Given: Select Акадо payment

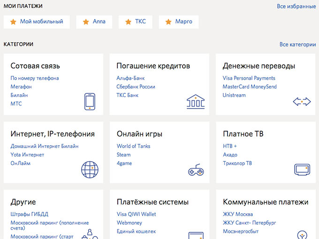Looking at the screenshot, I should pos(230,155).
